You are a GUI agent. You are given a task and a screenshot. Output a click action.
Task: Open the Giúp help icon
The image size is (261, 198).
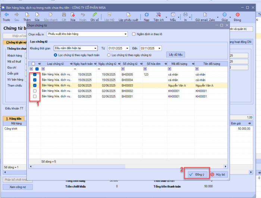point(224,14)
